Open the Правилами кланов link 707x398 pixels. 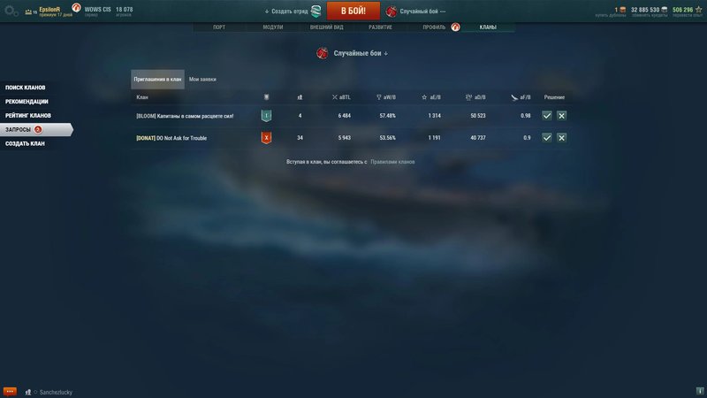coord(392,162)
